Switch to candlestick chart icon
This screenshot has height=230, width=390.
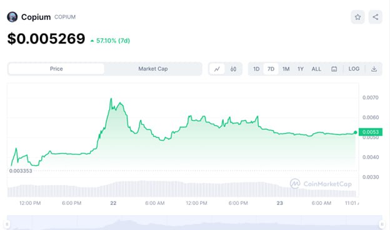click(233, 69)
